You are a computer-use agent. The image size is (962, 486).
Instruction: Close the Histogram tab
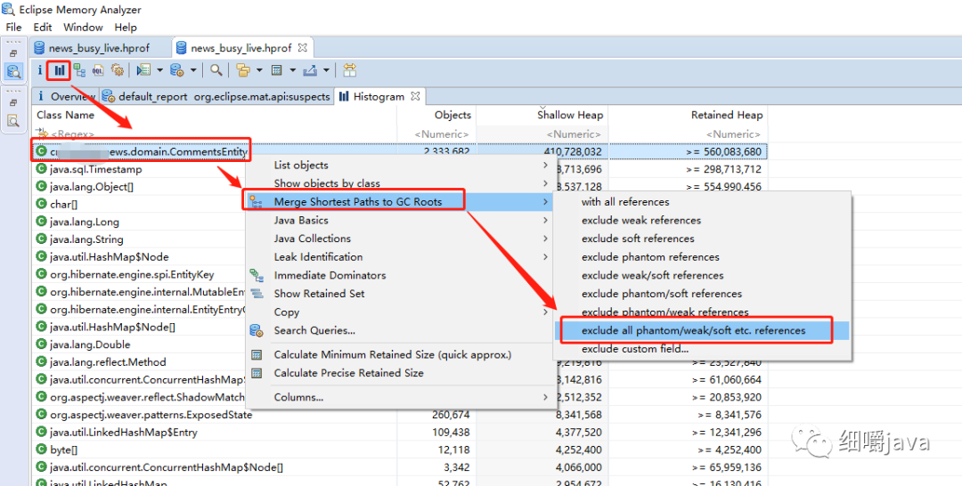tap(415, 96)
